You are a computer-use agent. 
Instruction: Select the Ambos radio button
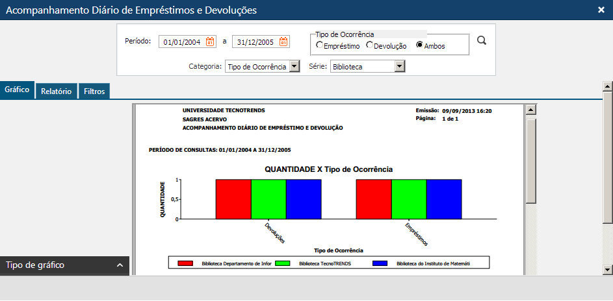420,45
